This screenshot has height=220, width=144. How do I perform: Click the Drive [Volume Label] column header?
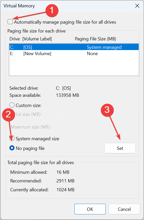click(30, 39)
